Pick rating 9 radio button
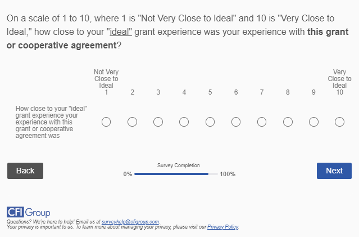359x237 pixels. pos(313,122)
